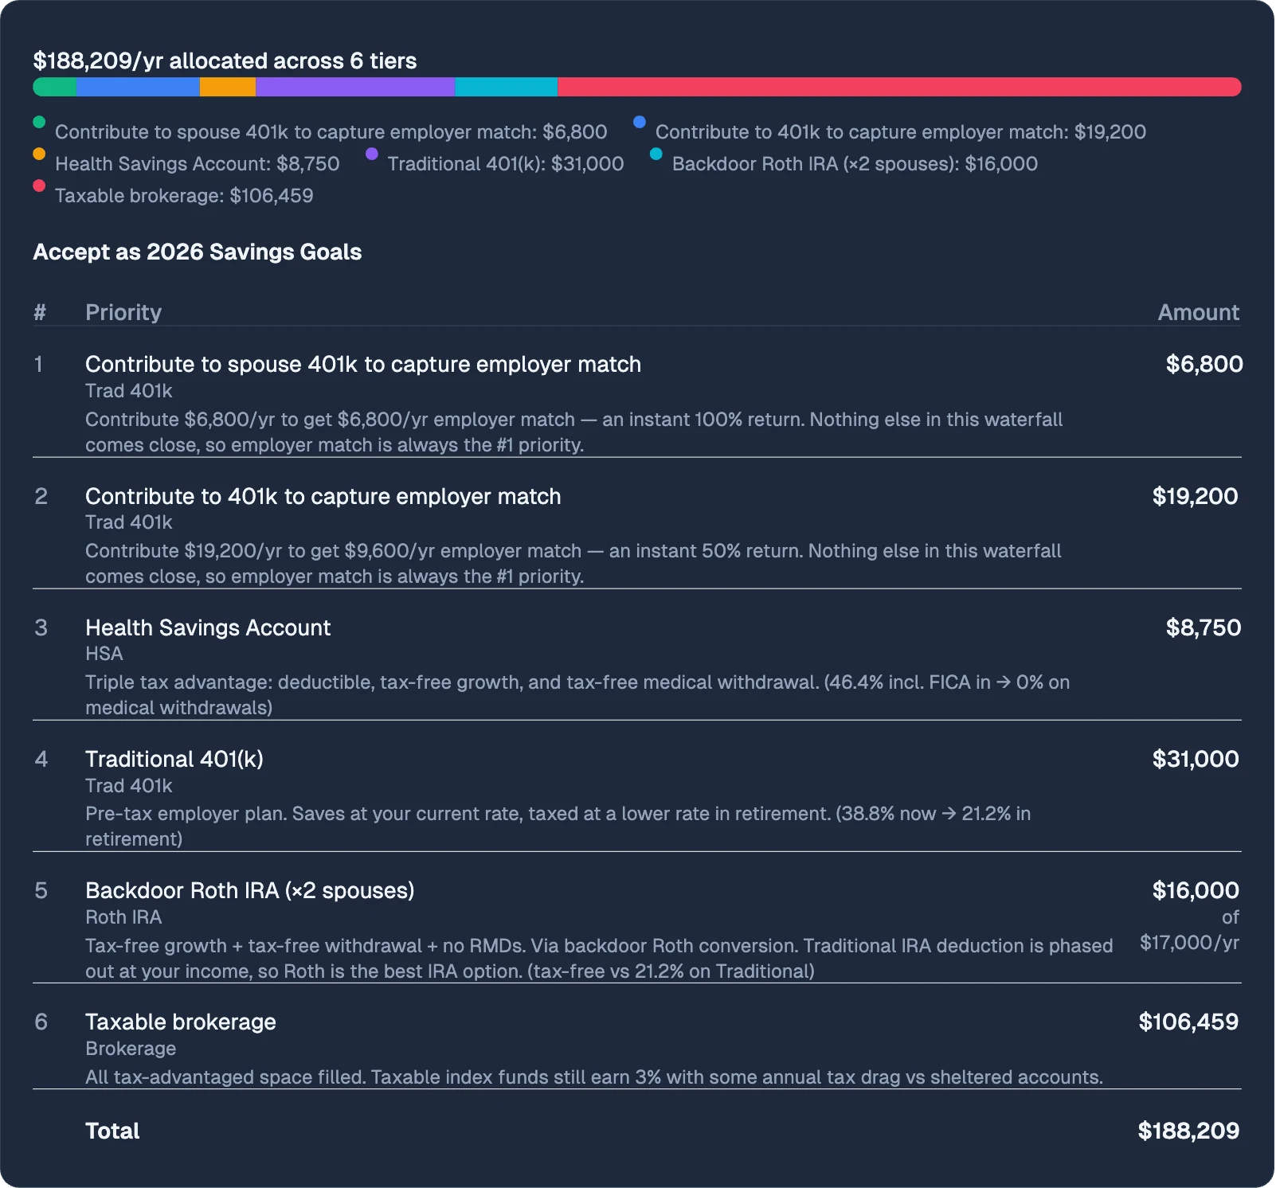This screenshot has height=1188, width=1276.
Task: Click Accept as 2026 Savings Goals
Action: tap(198, 252)
